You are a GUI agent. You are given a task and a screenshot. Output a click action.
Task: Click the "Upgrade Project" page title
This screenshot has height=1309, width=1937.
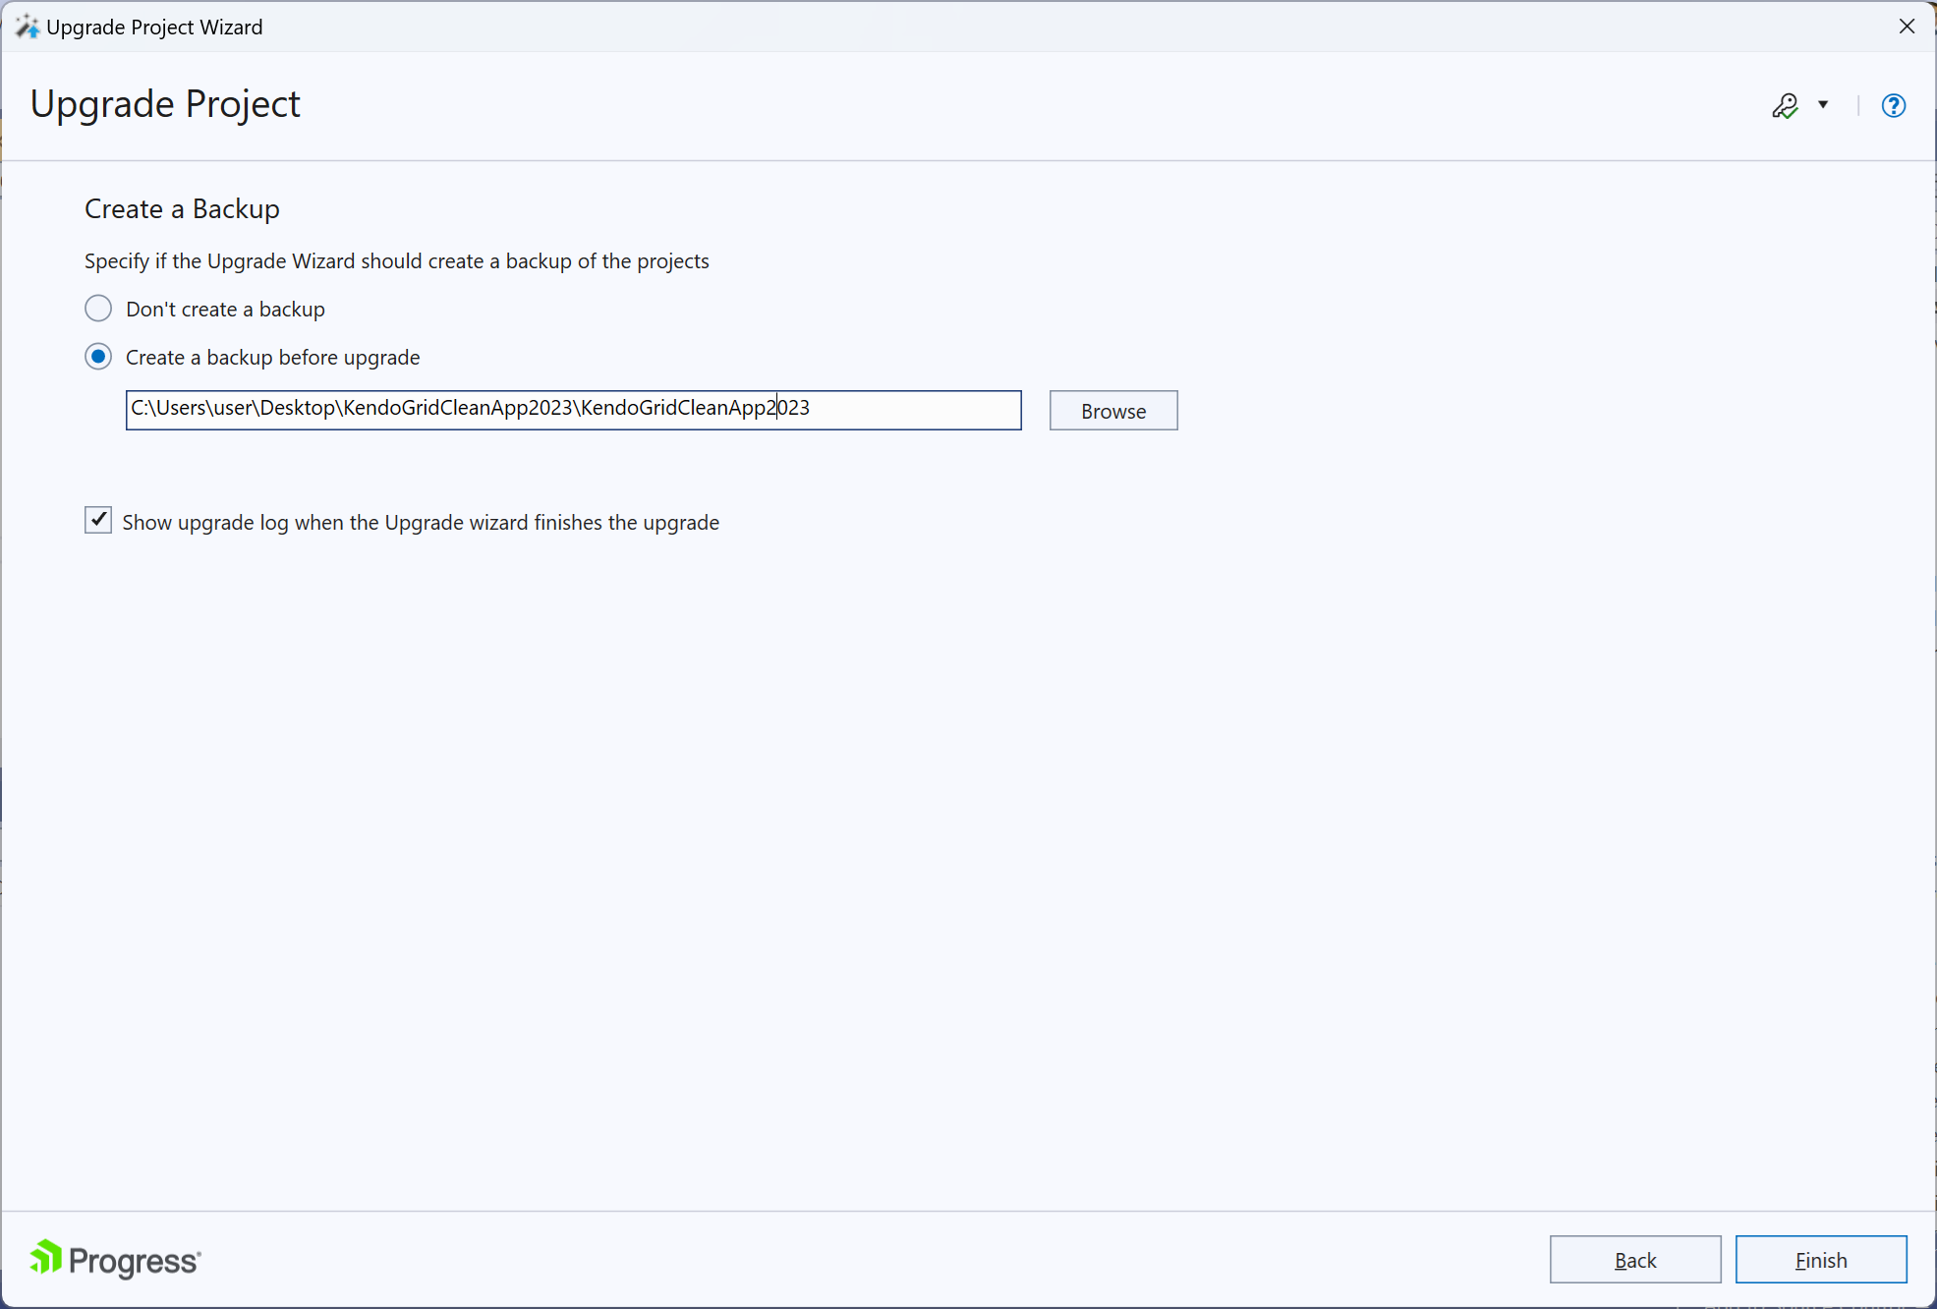pos(165,103)
